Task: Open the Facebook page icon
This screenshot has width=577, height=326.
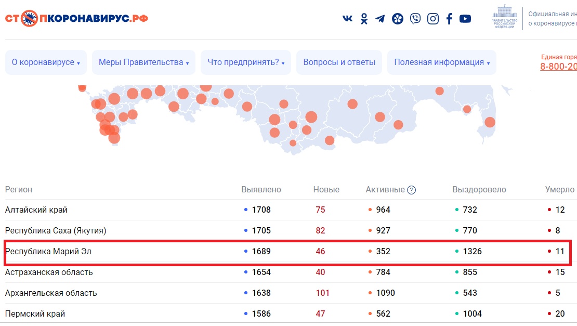Action: click(449, 19)
